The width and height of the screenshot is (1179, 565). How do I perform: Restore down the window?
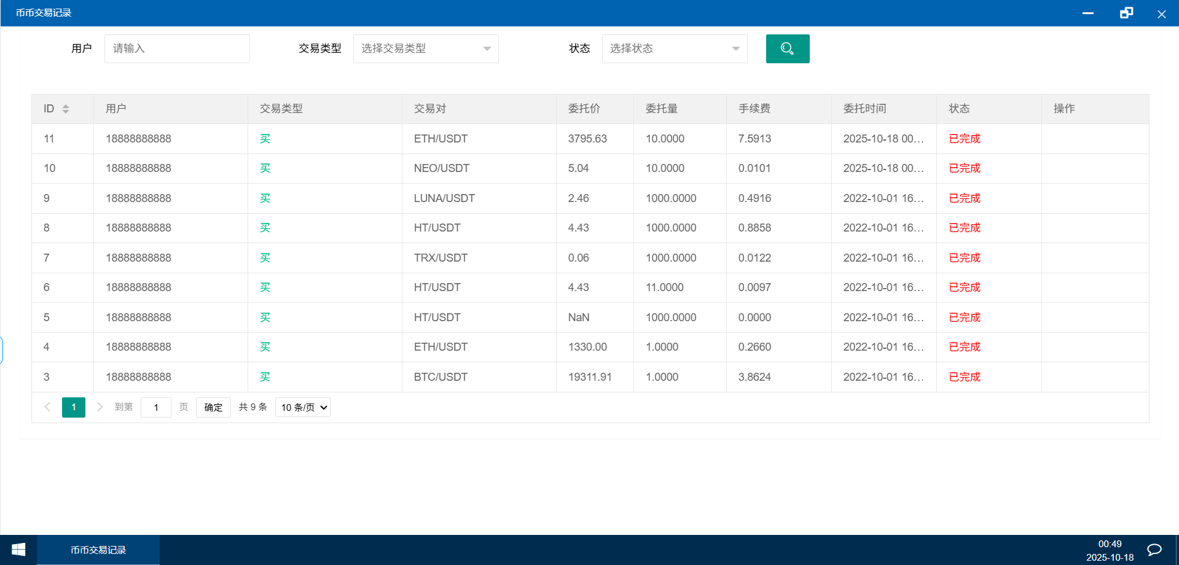[x=1126, y=13]
